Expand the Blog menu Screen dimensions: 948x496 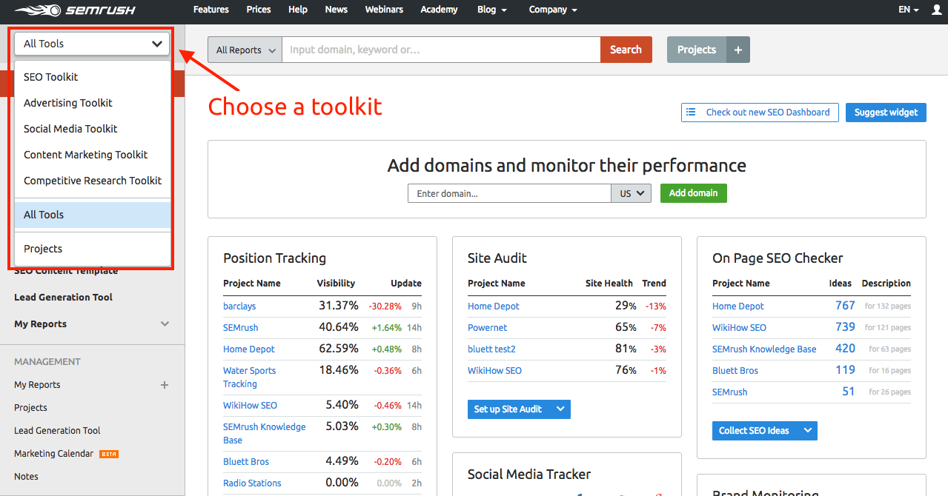point(492,10)
